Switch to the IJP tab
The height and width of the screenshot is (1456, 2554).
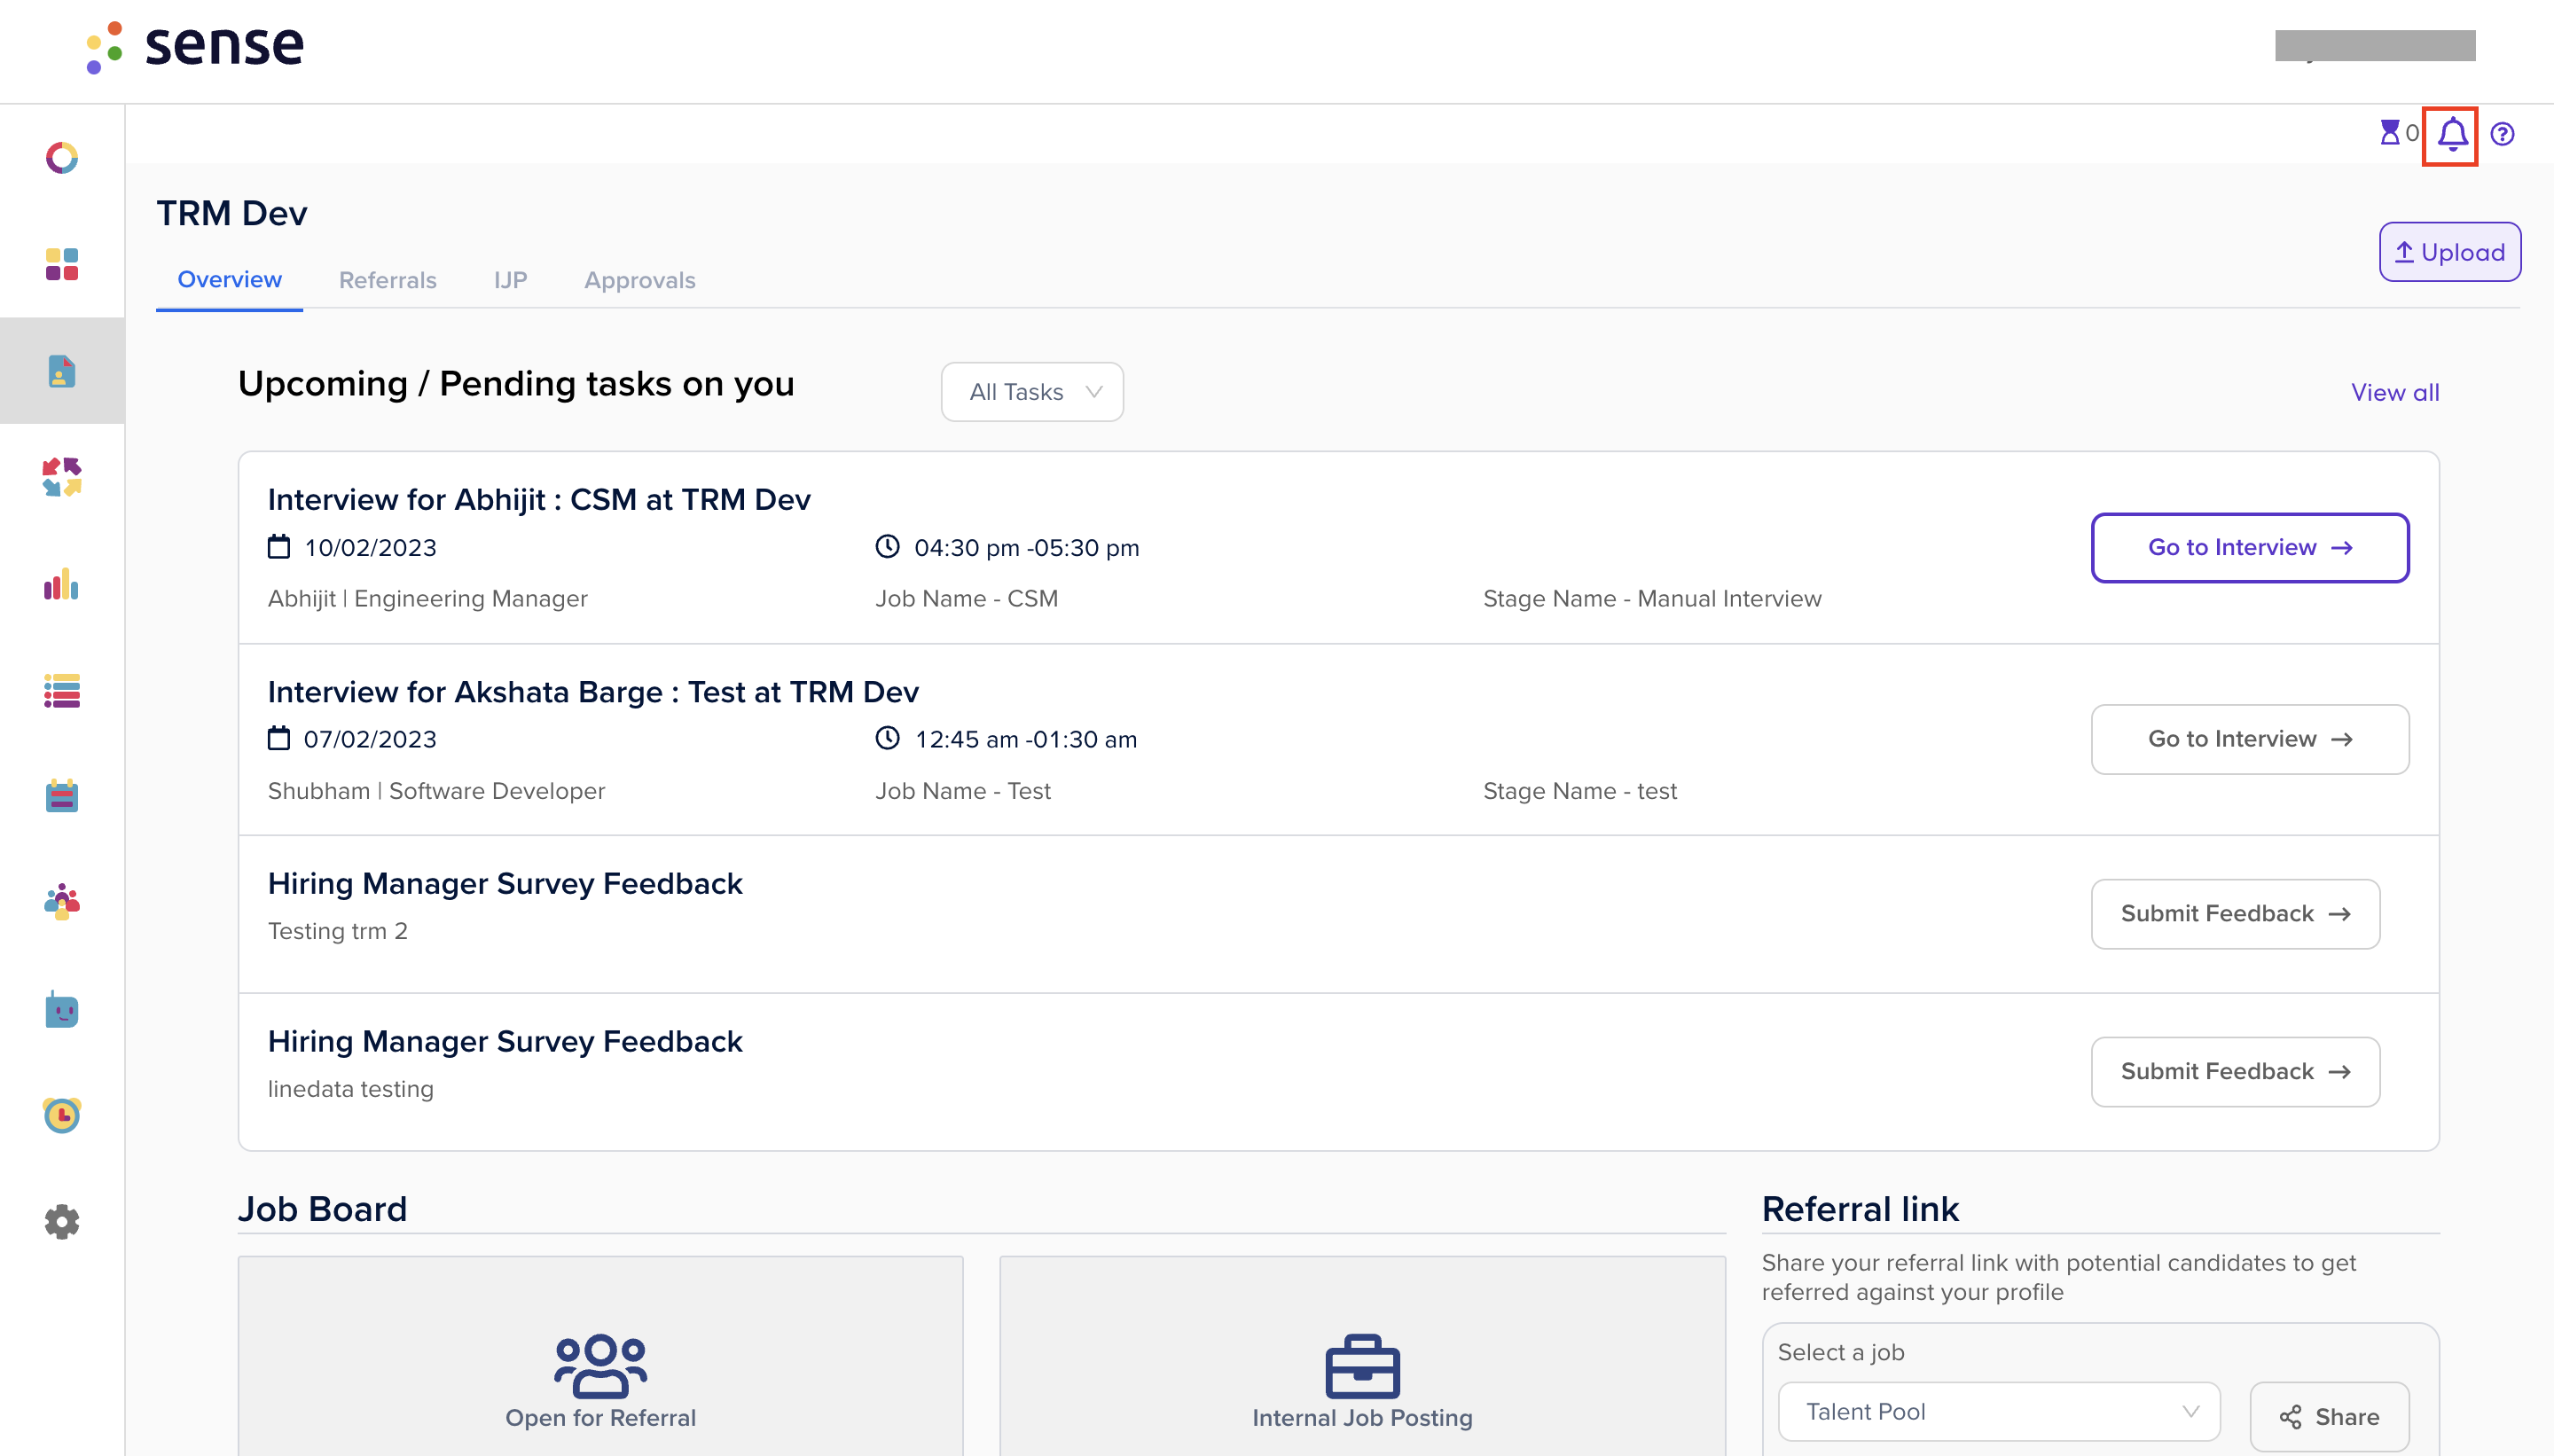510,280
